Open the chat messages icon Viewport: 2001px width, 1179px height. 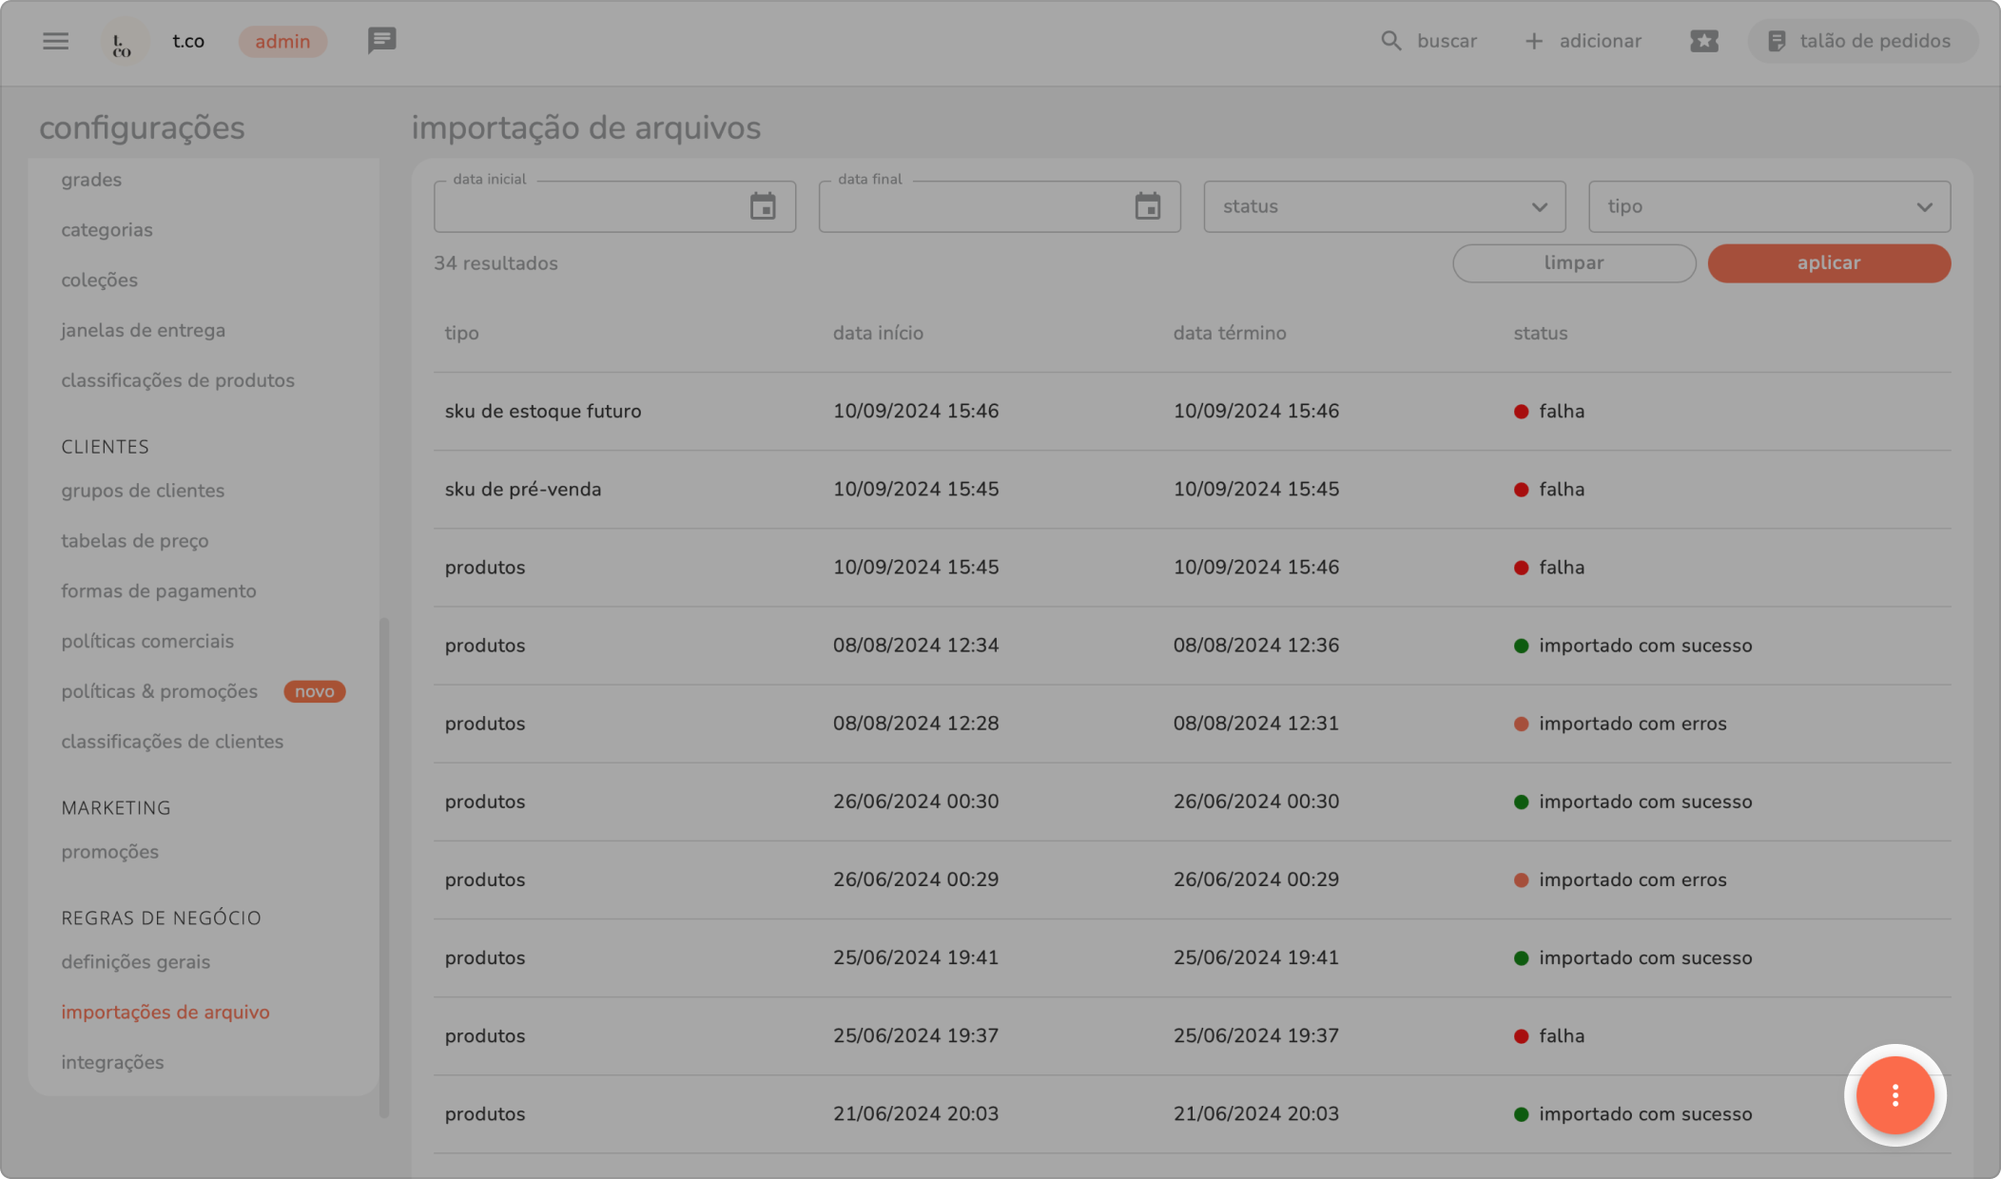tap(381, 40)
